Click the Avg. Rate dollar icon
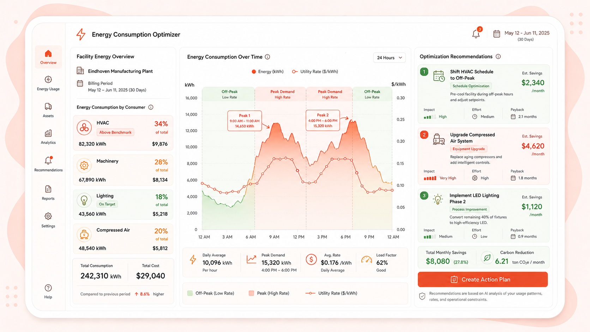This screenshot has height=332, width=590. 311,260
